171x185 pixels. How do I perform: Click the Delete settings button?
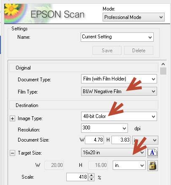pos(138,51)
